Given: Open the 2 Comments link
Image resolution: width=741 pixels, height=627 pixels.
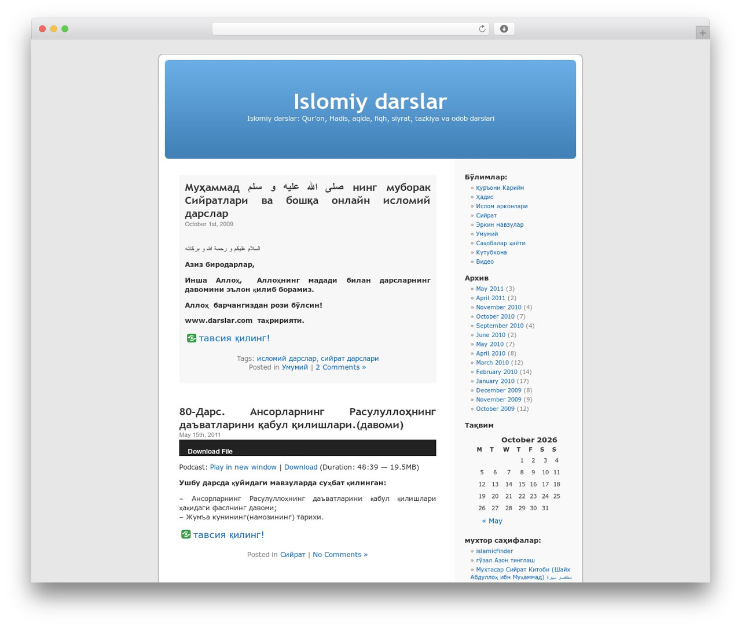Looking at the screenshot, I should click(x=340, y=367).
